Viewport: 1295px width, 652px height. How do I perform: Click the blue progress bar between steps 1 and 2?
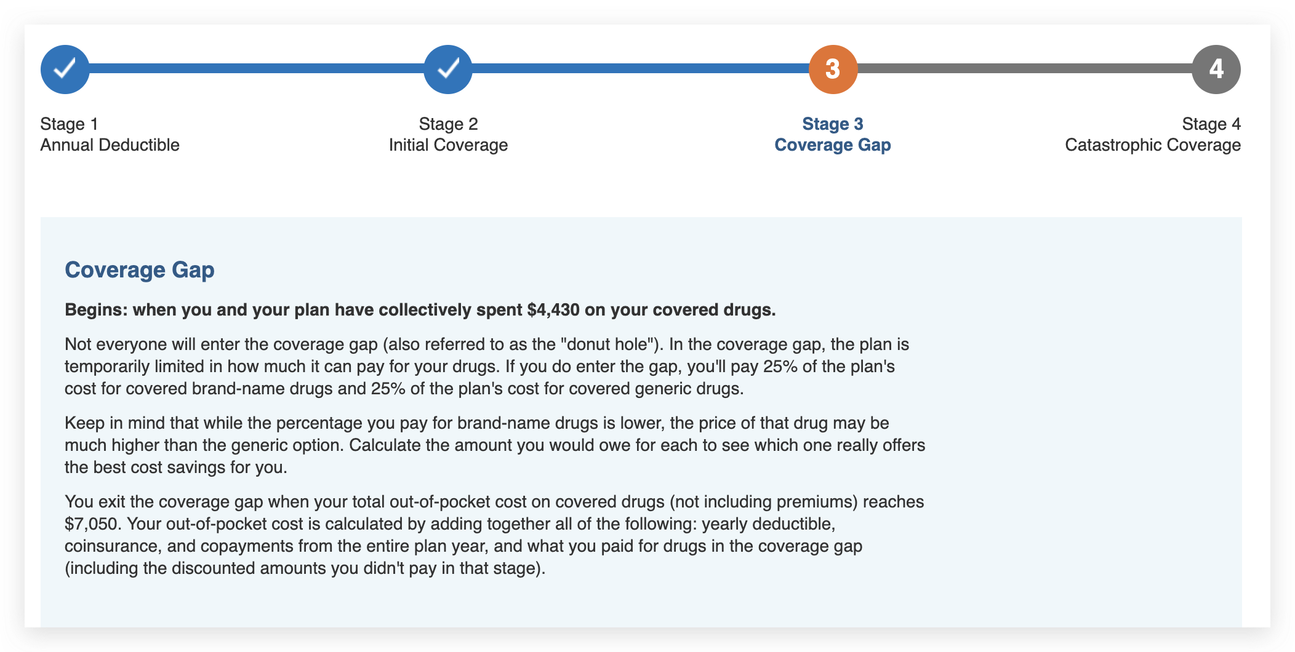coord(257,68)
